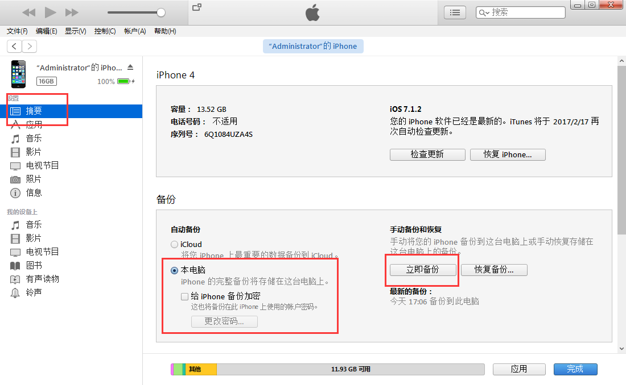Click 其他 segment of storage bar

tap(201, 370)
